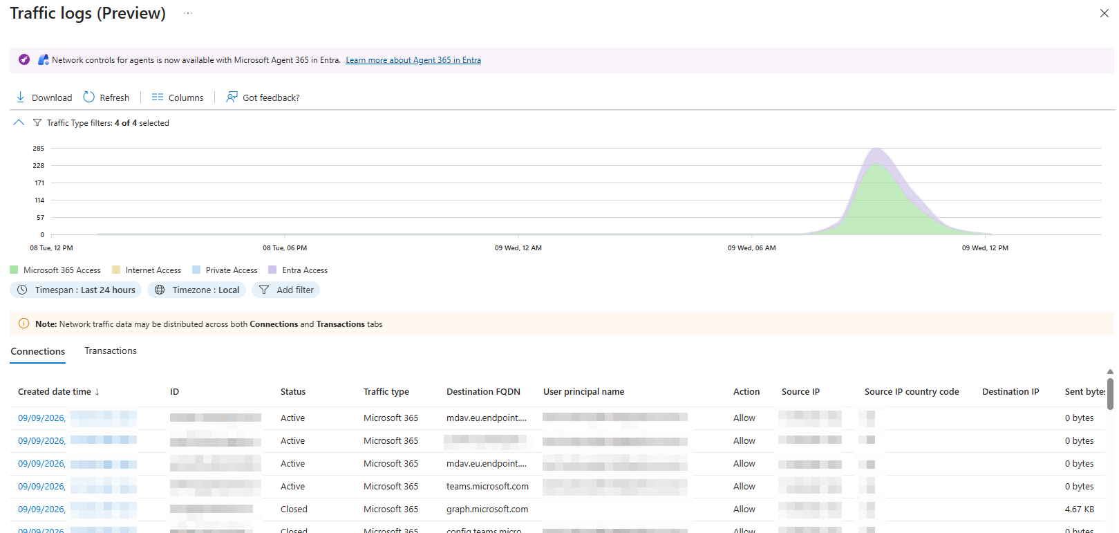Click the globe icon on Timezone pill
Screen dimensions: 1119x533
[x=160, y=290]
